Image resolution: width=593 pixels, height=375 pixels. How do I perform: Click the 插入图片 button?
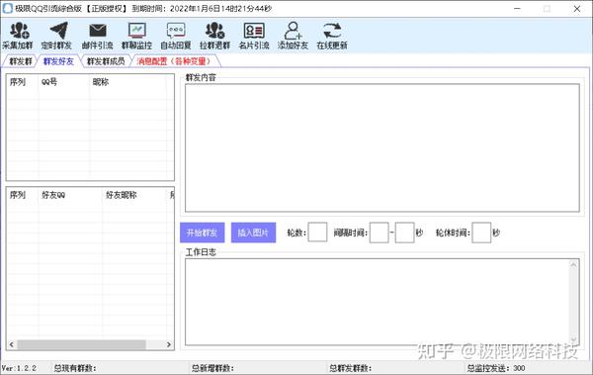tap(253, 233)
